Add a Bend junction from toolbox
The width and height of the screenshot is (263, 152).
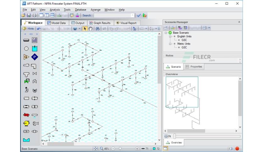(x=34, y=66)
